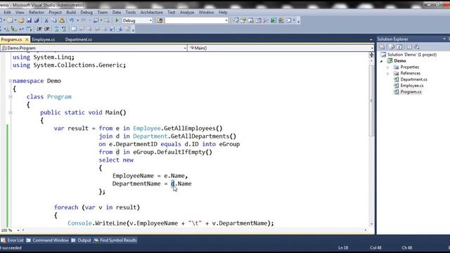
Task: Click Properties icon in Solution Explorer toolbar
Action: 382,47
